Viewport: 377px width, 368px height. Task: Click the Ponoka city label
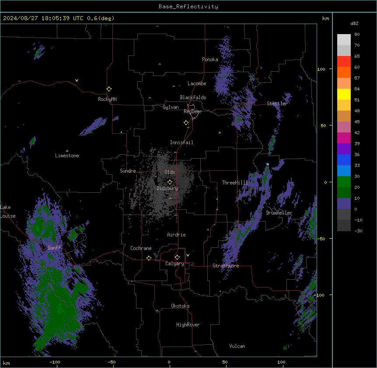coord(210,59)
